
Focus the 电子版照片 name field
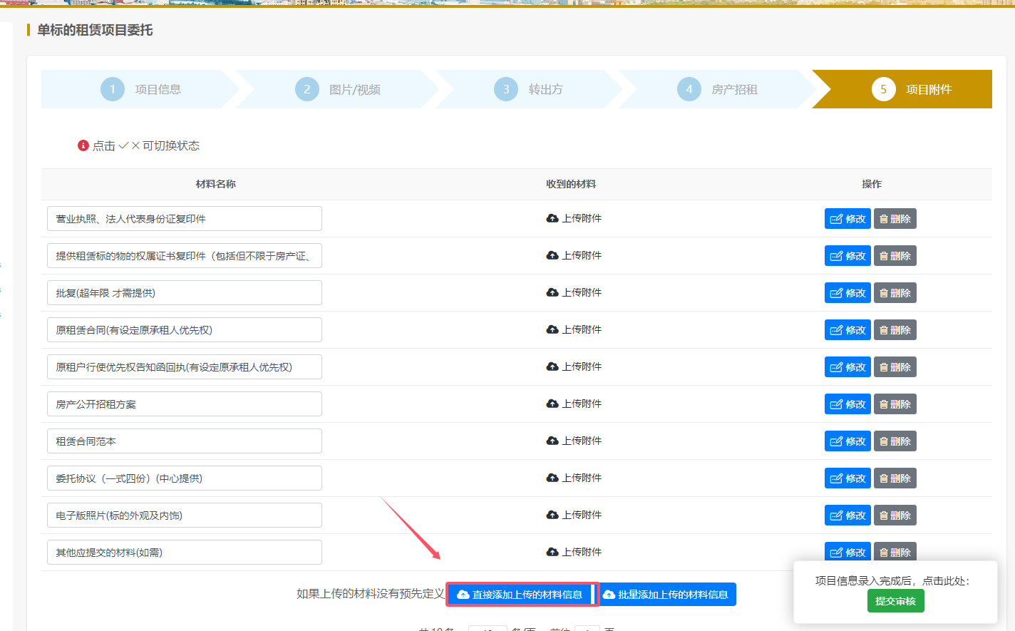(x=185, y=515)
